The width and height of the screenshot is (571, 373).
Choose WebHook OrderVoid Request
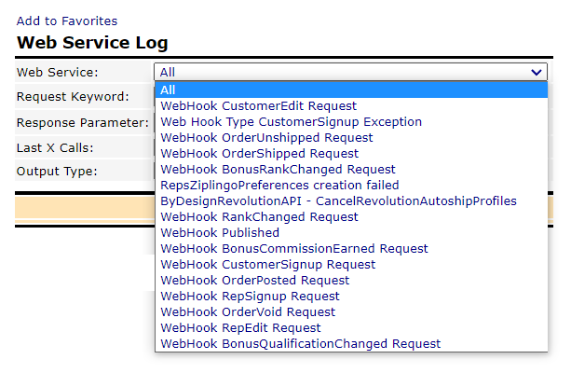351,312
